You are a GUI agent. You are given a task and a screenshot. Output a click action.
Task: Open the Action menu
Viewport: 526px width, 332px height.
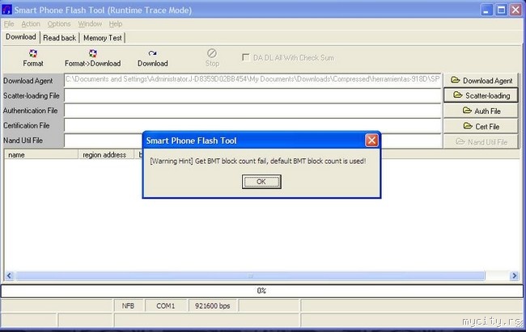(31, 24)
